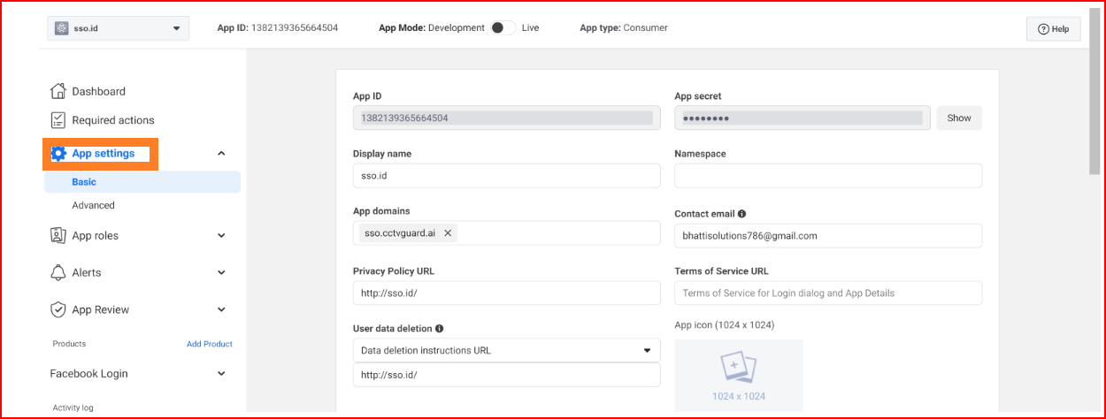Click the App ID number in header
Image resolution: width=1106 pixels, height=419 pixels.
[x=295, y=27]
